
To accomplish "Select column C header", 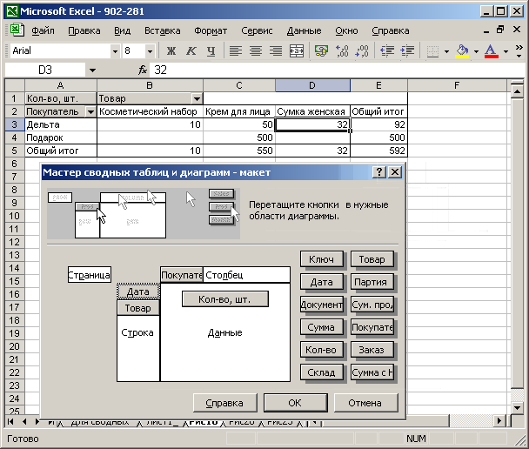I will pyautogui.click(x=239, y=85).
